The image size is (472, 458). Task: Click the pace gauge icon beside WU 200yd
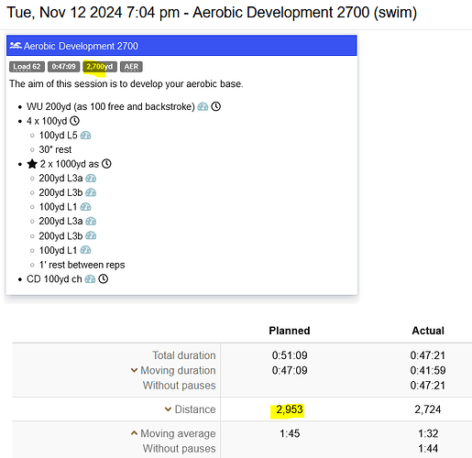203,106
